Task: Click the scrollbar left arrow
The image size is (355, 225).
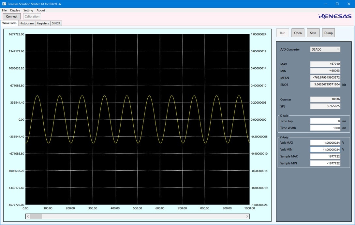Action: [28, 217]
